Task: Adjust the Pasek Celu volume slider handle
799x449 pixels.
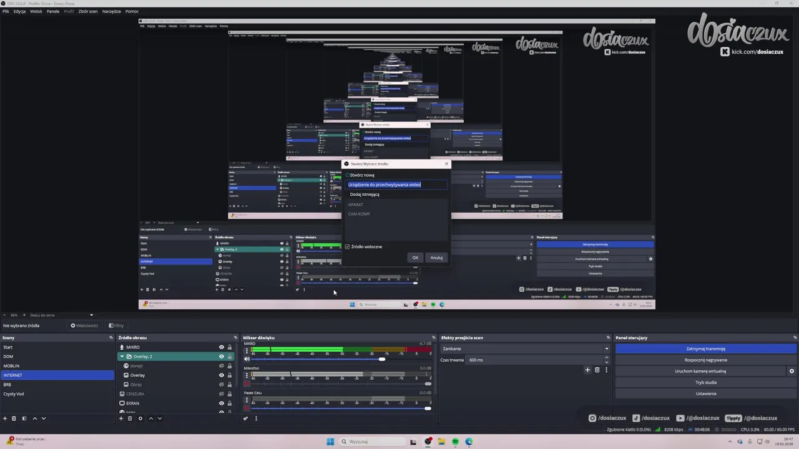Action: point(428,408)
